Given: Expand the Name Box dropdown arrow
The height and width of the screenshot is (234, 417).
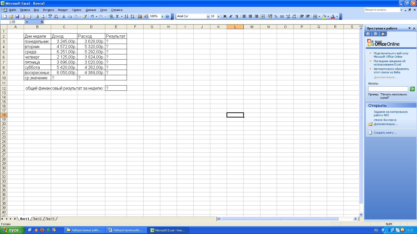Looking at the screenshot, I should click(x=27, y=22).
